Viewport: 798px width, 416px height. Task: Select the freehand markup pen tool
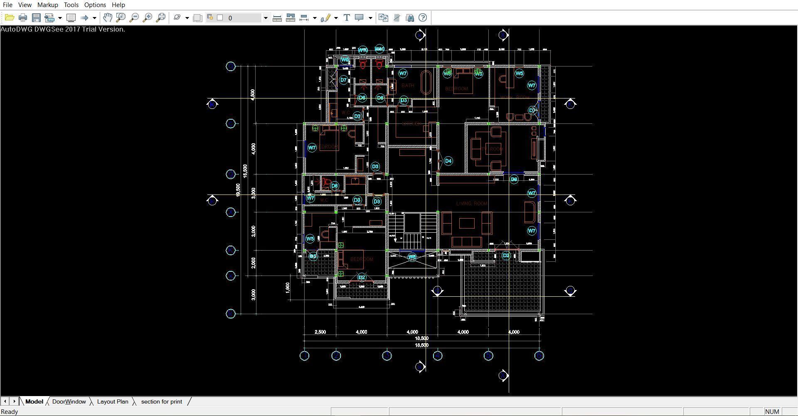[325, 17]
